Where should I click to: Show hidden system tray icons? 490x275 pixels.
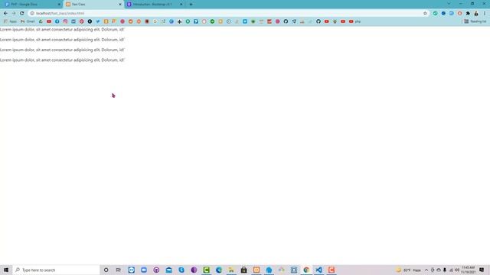(x=426, y=270)
